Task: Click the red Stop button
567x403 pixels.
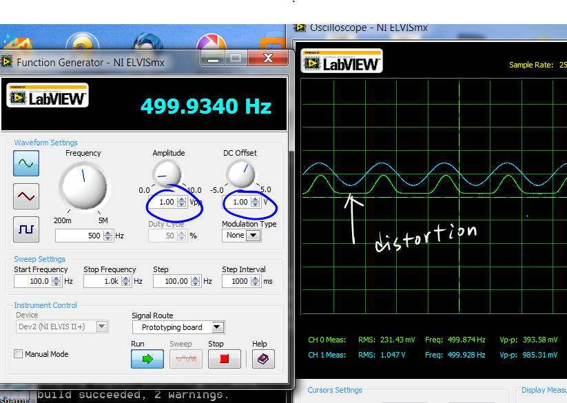Action: [224, 359]
